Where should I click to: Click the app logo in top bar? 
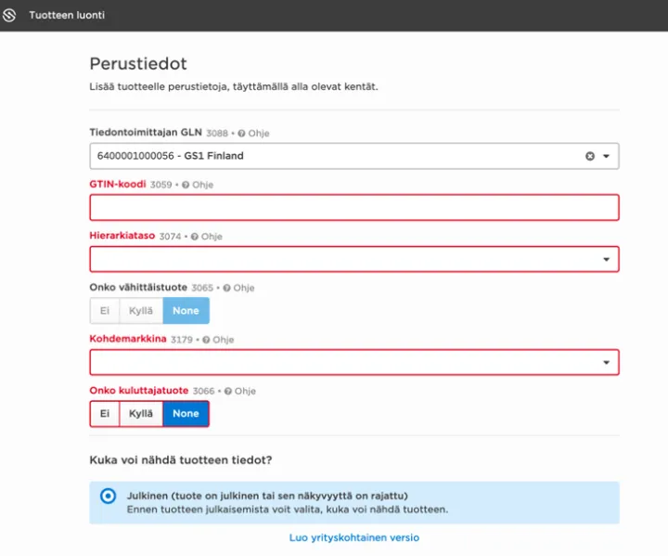point(10,16)
